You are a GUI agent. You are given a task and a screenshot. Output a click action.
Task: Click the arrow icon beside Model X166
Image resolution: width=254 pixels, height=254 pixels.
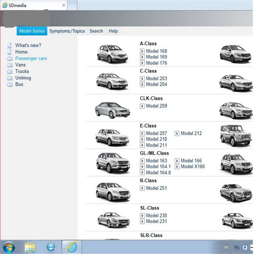pyautogui.click(x=177, y=167)
